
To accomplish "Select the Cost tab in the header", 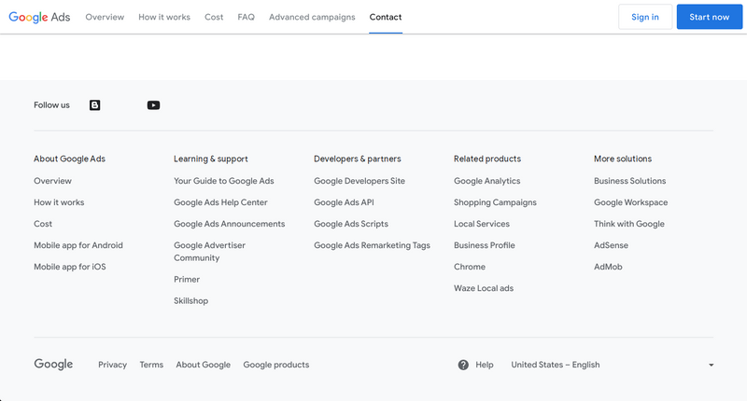I will pos(214,17).
